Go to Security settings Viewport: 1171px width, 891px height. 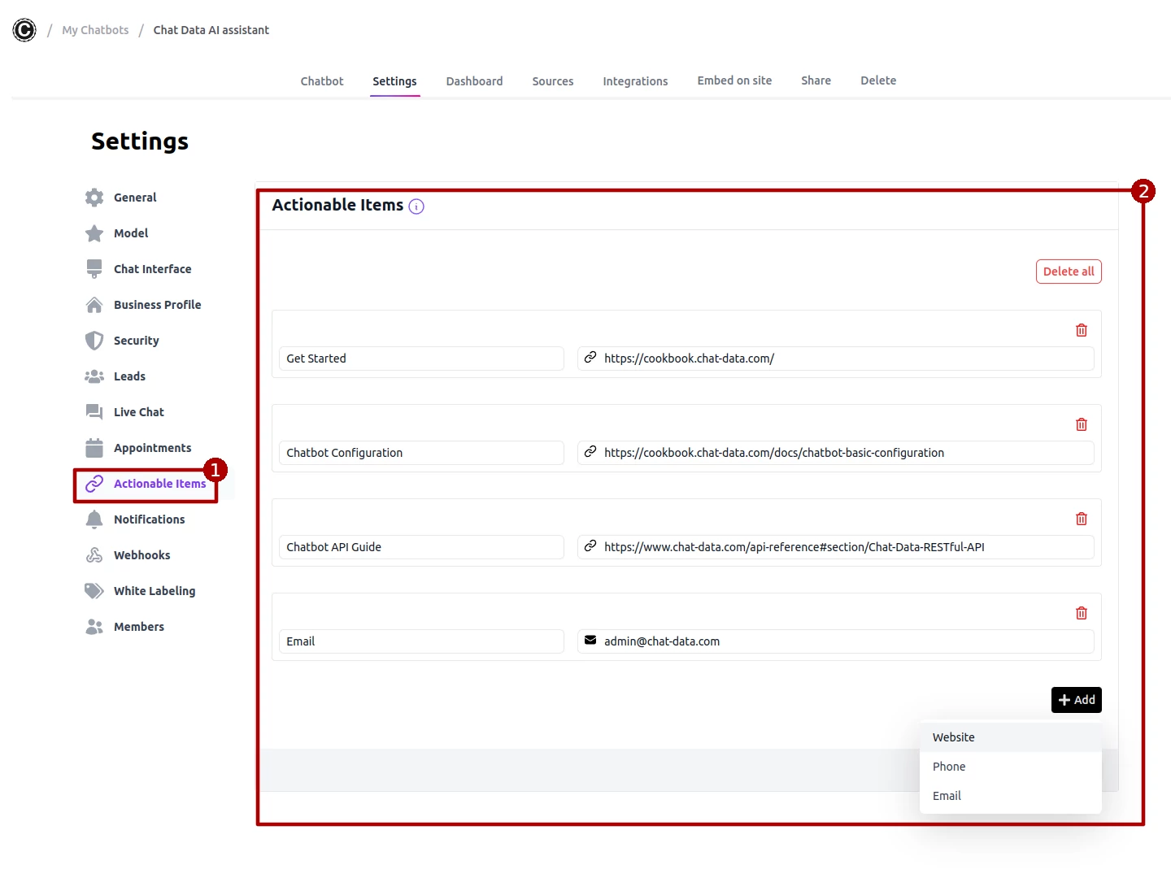tap(137, 341)
